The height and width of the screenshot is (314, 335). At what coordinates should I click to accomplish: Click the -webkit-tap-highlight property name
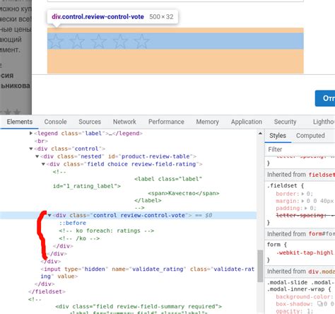(305, 252)
